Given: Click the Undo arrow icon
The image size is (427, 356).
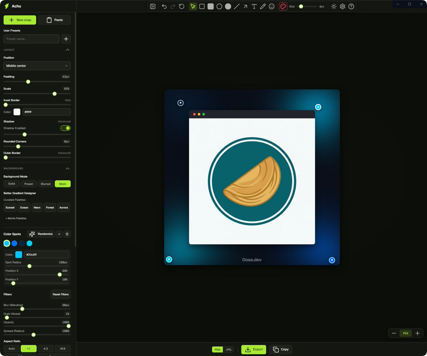Looking at the screenshot, I should tap(164, 6).
